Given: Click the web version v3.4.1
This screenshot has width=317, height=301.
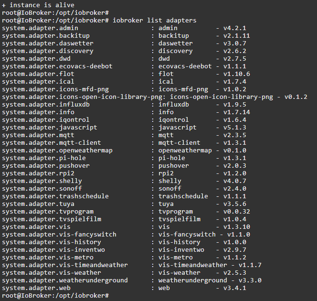Looking at the screenshot, I should pos(234,288).
